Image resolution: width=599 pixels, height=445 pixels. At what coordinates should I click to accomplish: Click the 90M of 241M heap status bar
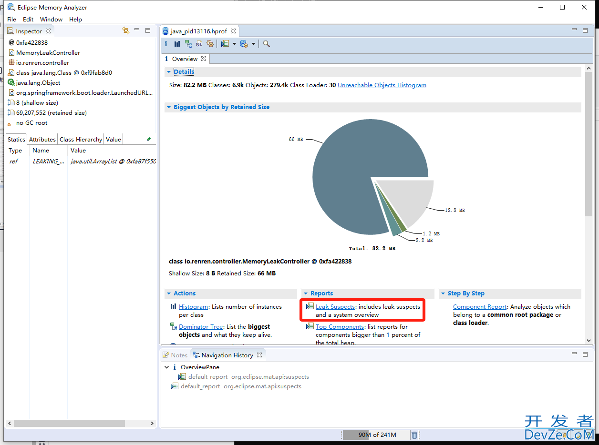(x=376, y=435)
